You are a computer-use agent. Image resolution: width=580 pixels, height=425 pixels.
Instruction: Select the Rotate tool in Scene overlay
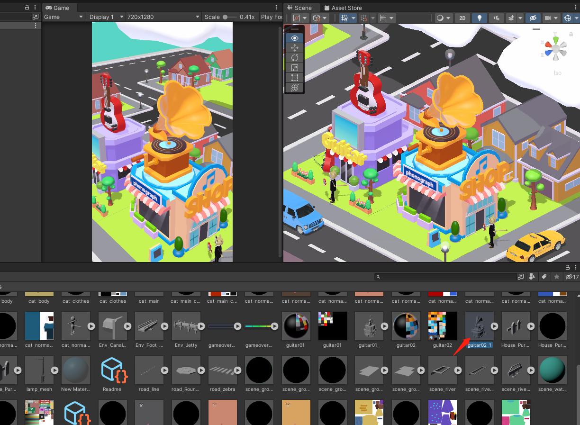point(294,58)
